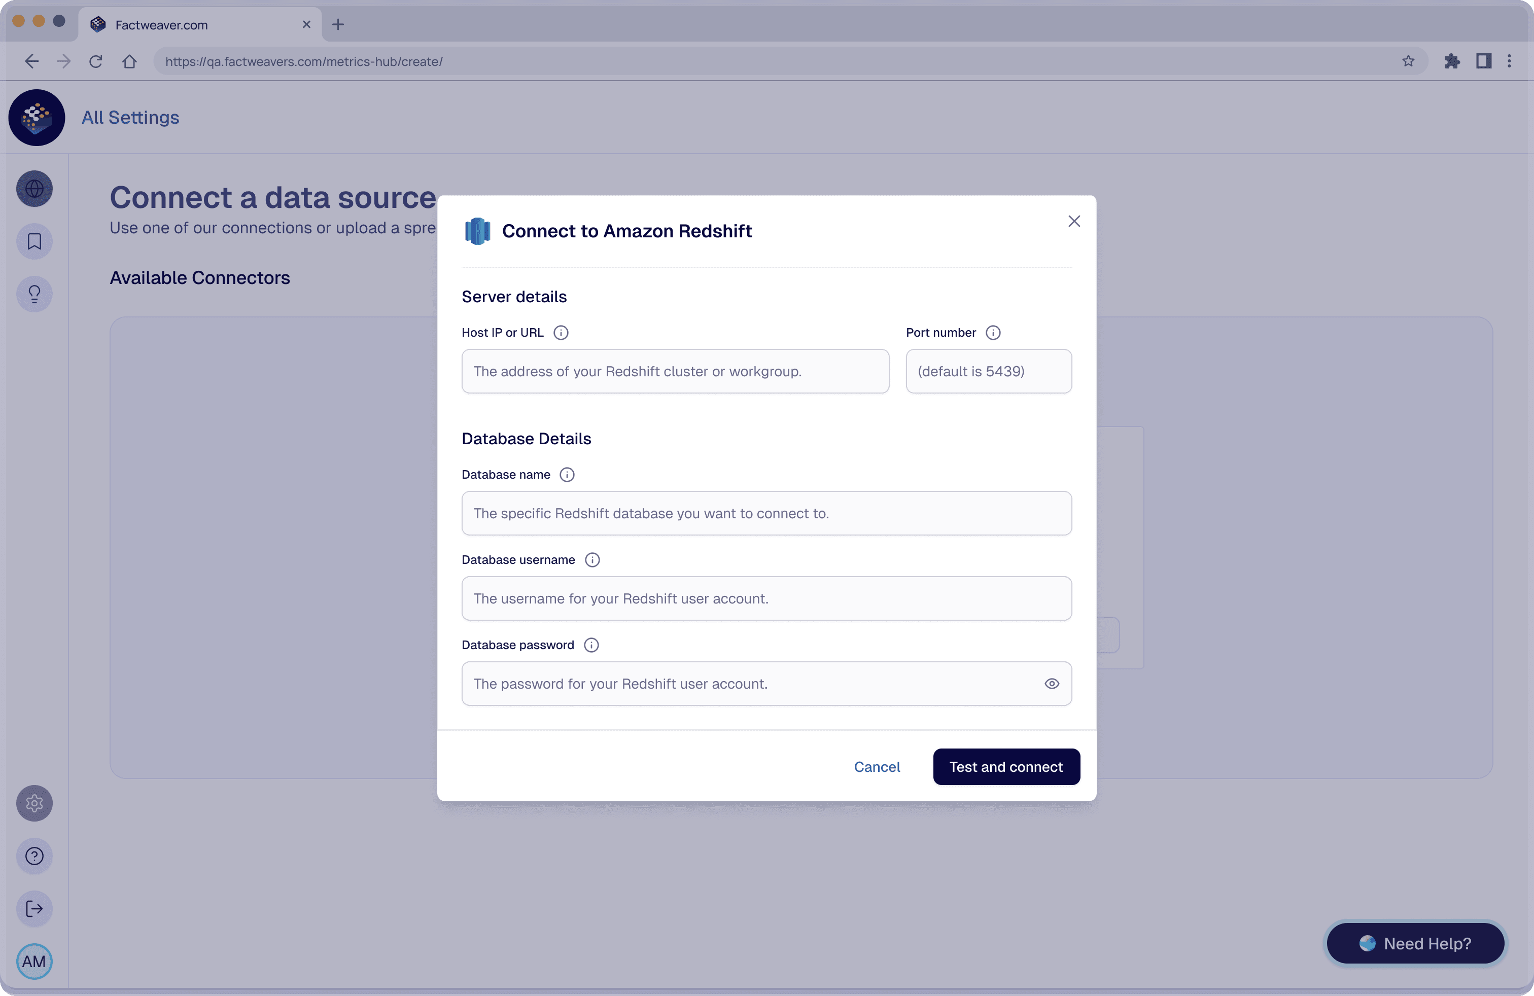Focus the Database name field
Image resolution: width=1534 pixels, height=996 pixels.
click(x=767, y=513)
